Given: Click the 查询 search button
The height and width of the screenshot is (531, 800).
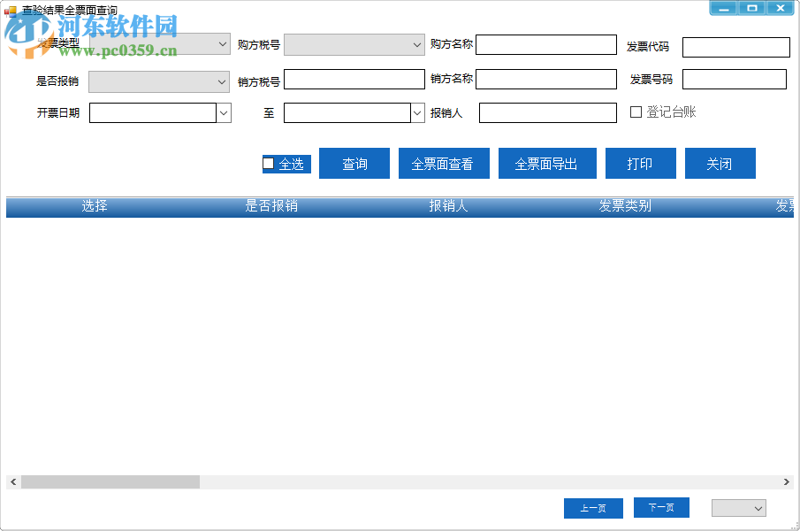Looking at the screenshot, I should coord(354,163).
